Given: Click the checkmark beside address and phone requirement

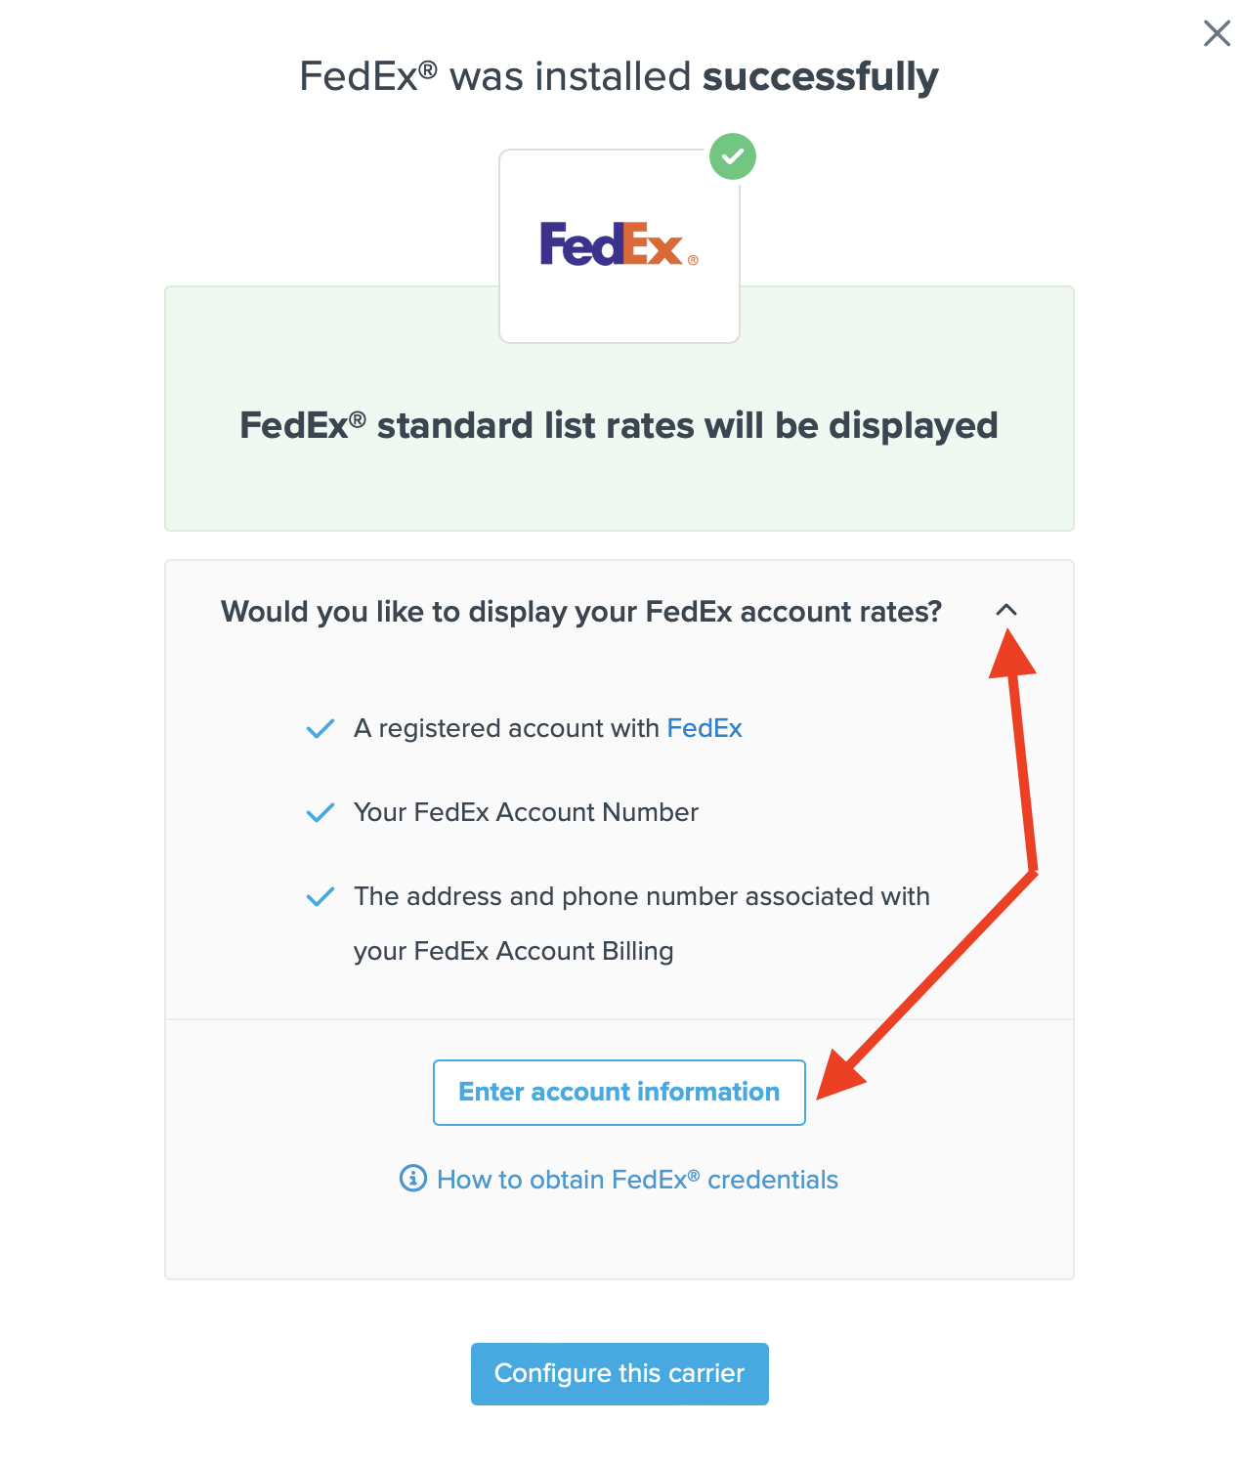Looking at the screenshot, I should [320, 897].
